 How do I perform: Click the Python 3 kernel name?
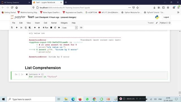[x=164, y=23]
